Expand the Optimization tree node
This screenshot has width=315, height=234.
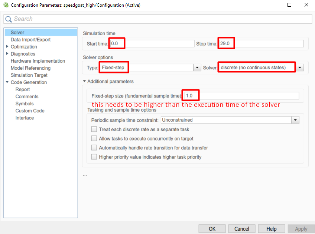pos(7,47)
